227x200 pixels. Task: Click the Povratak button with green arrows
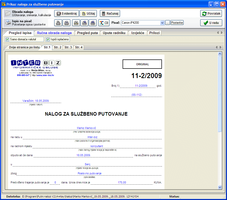click(x=211, y=14)
